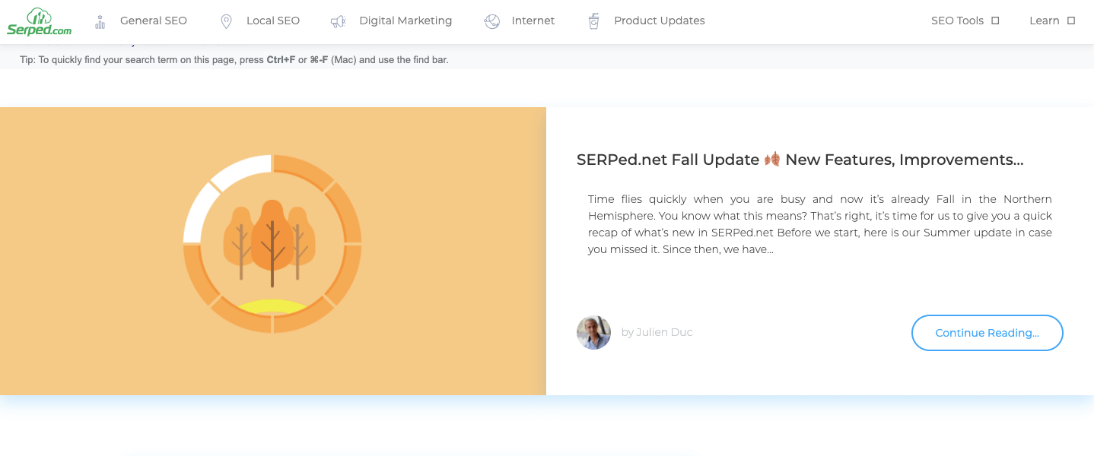The width and height of the screenshot is (1094, 456).
Task: Open the SEO Tools menu
Action: [x=957, y=21]
